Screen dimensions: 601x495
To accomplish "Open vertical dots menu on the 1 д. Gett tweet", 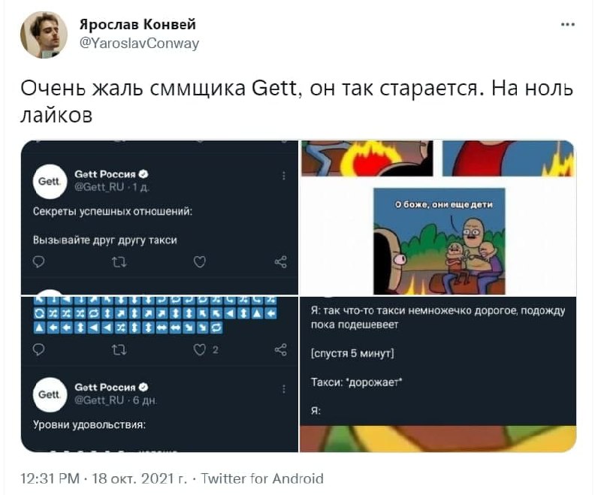I will click(x=283, y=176).
